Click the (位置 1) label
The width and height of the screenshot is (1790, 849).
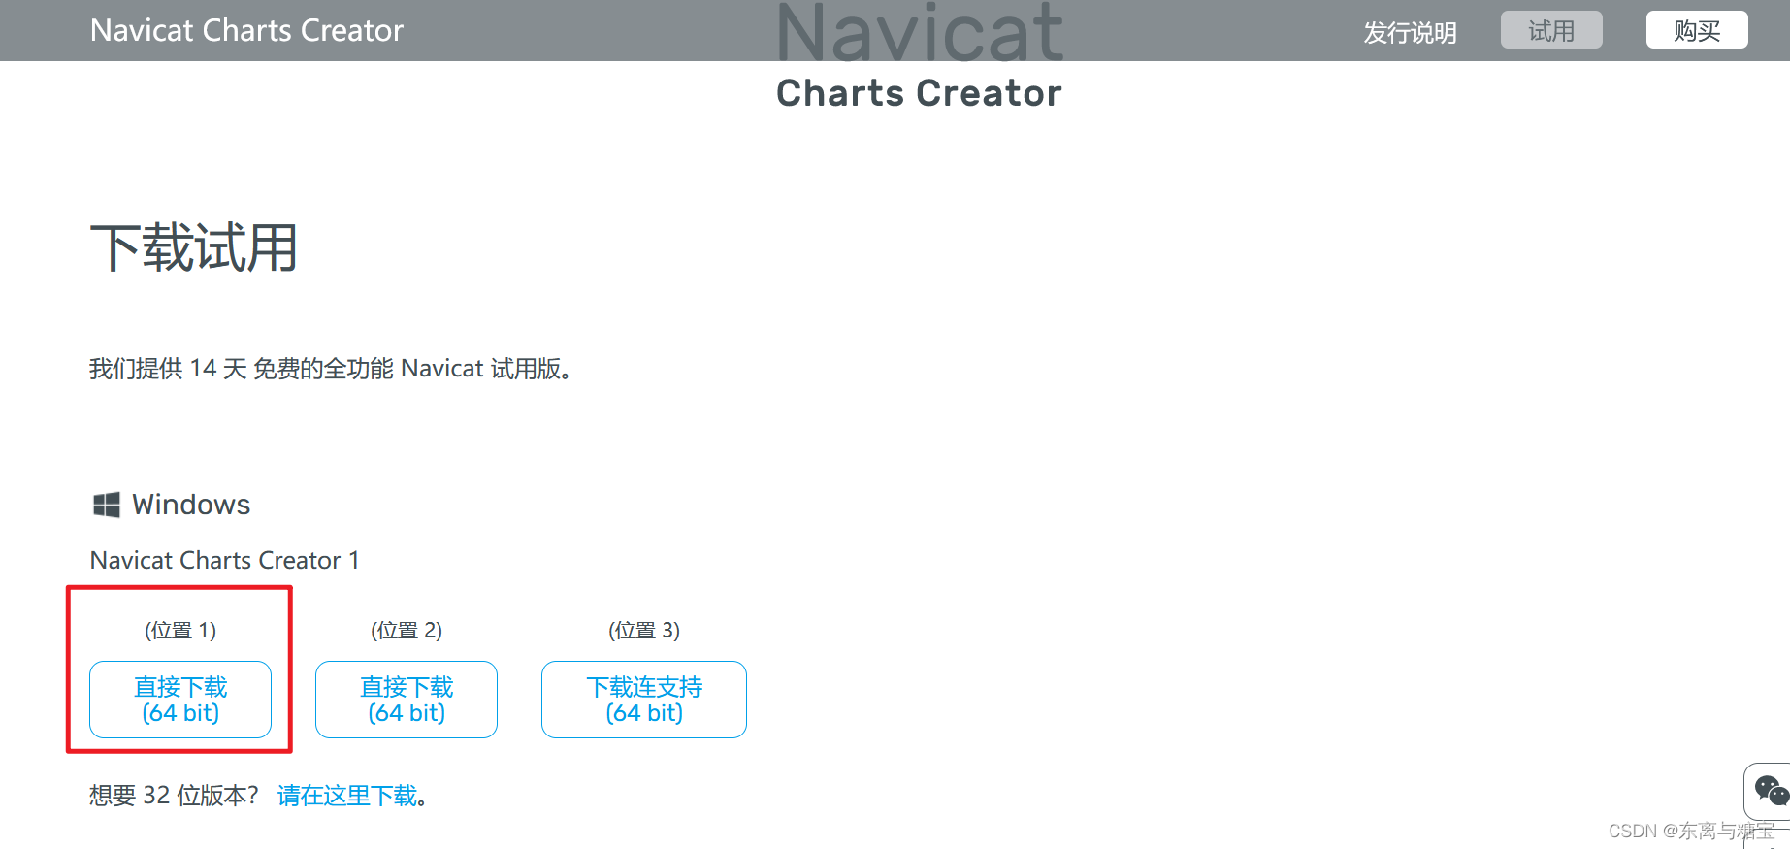(x=180, y=631)
